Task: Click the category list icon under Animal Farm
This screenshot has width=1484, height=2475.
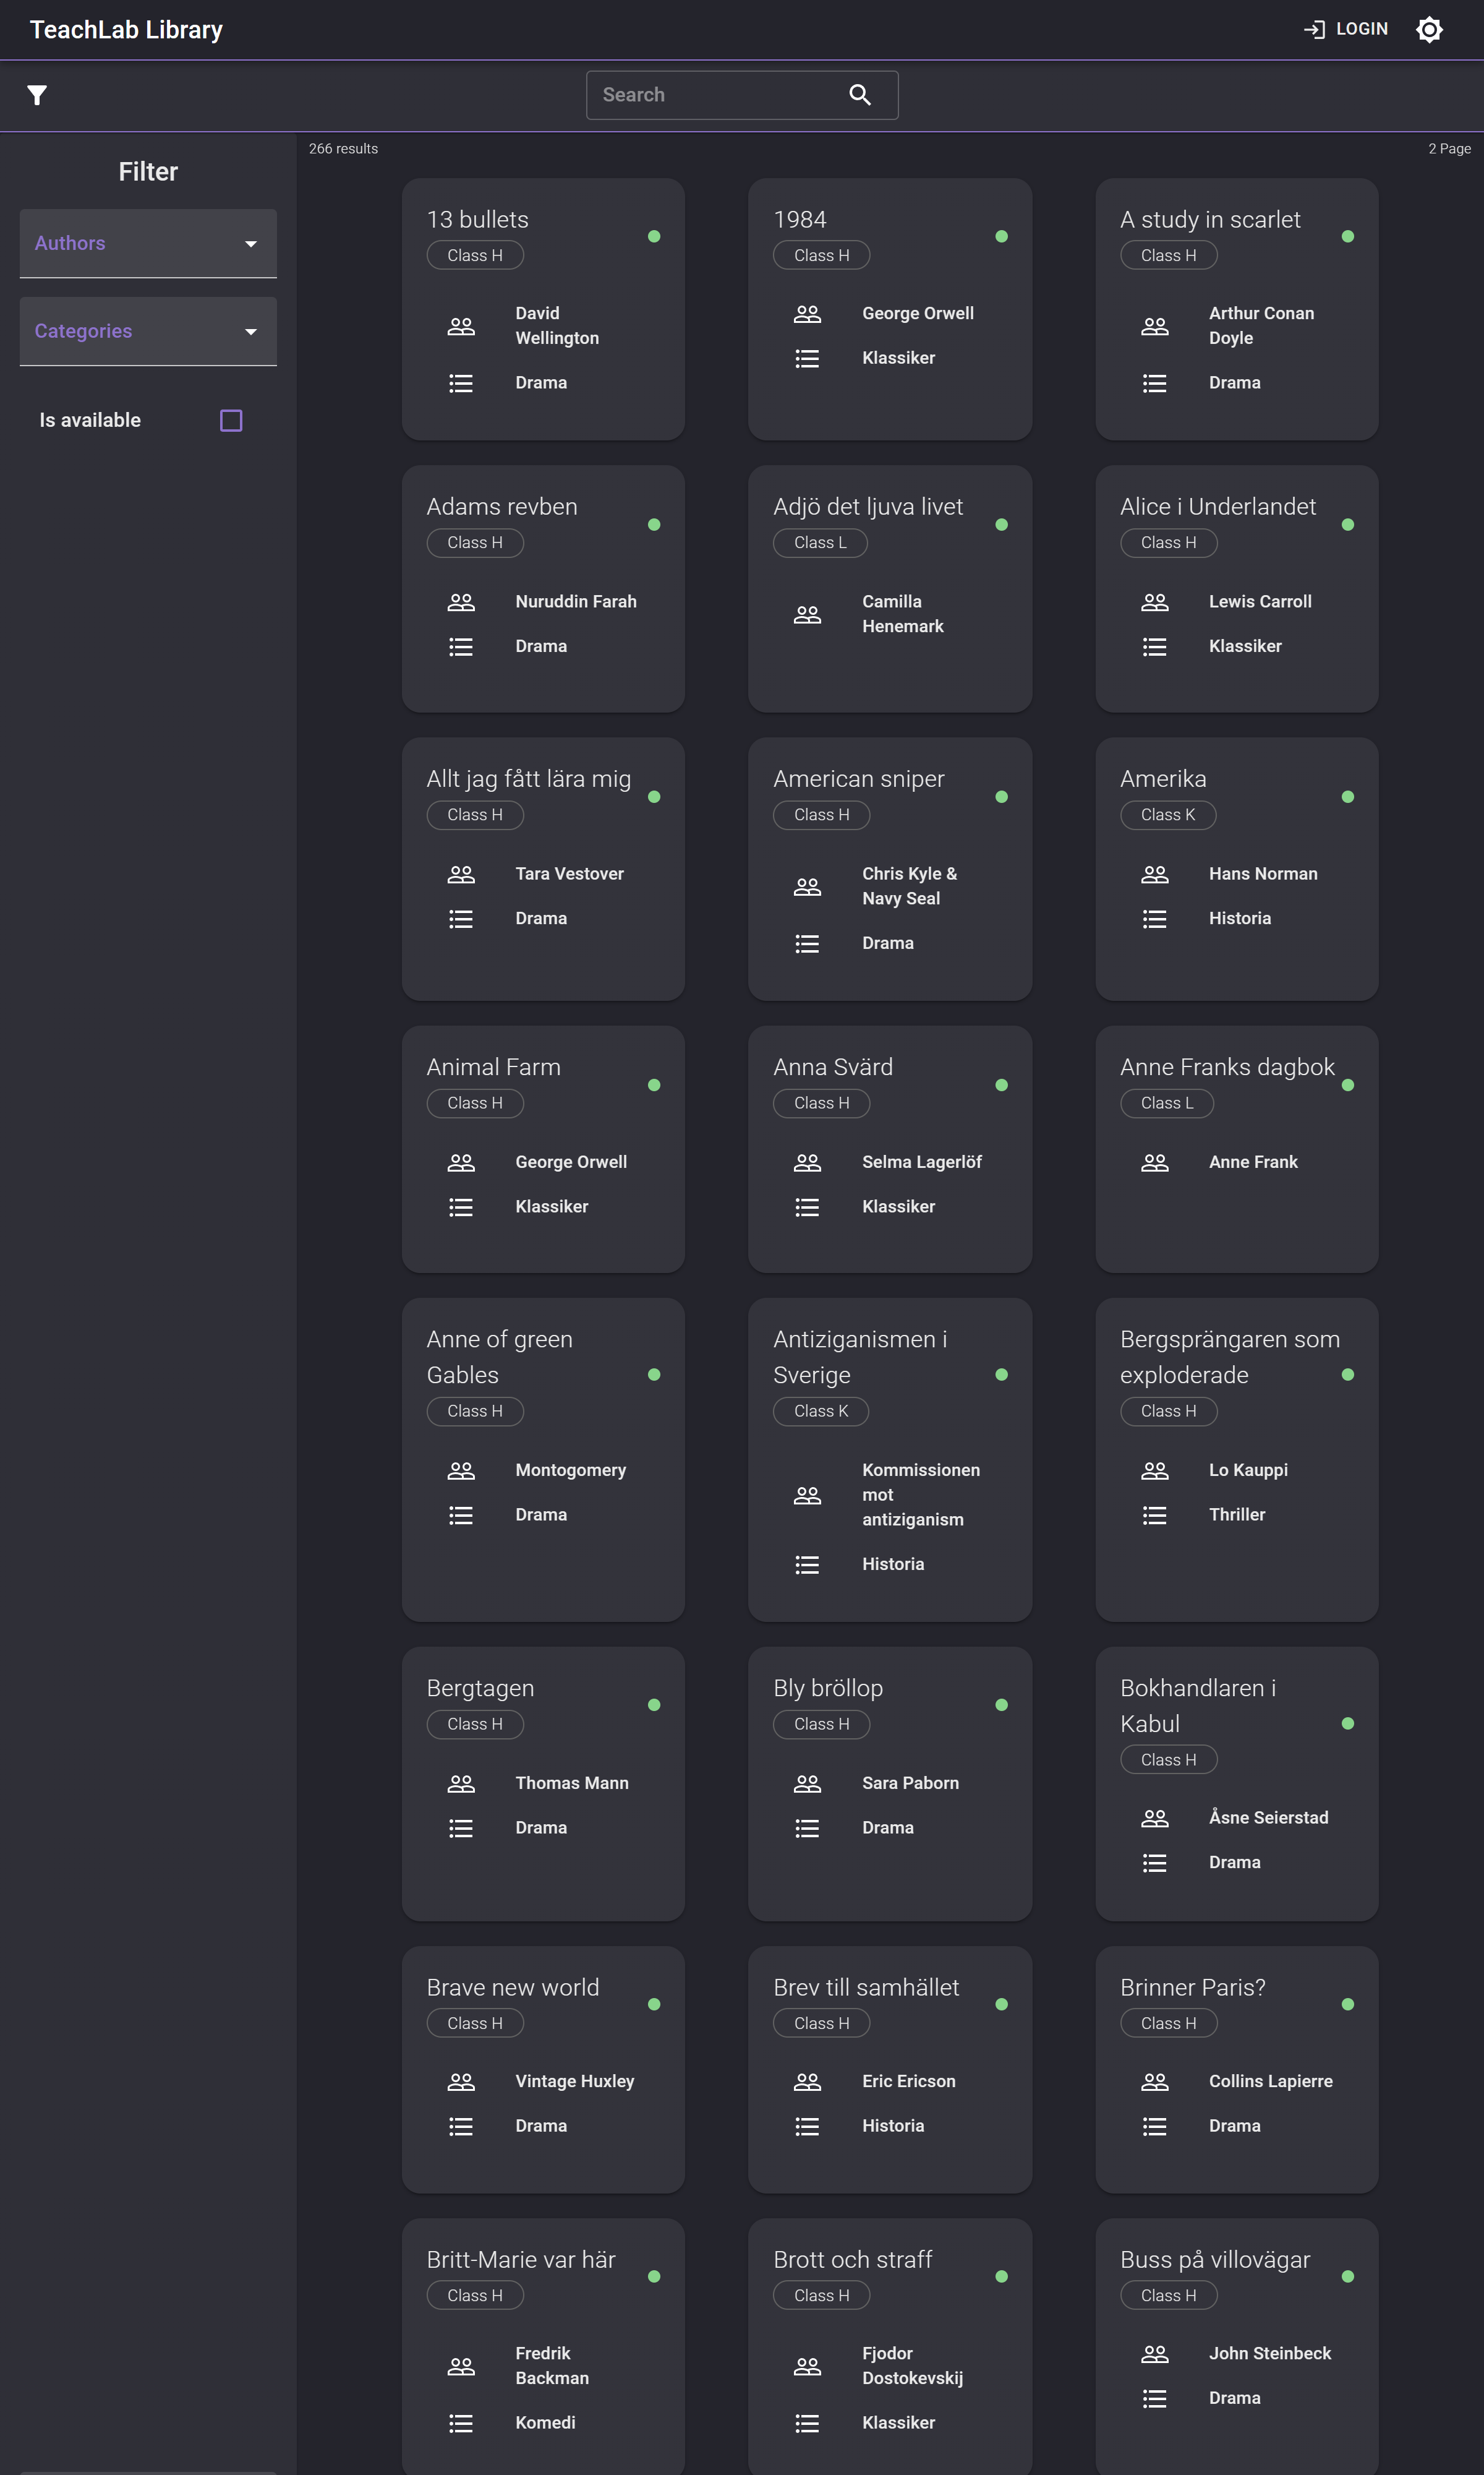Action: [461, 1206]
